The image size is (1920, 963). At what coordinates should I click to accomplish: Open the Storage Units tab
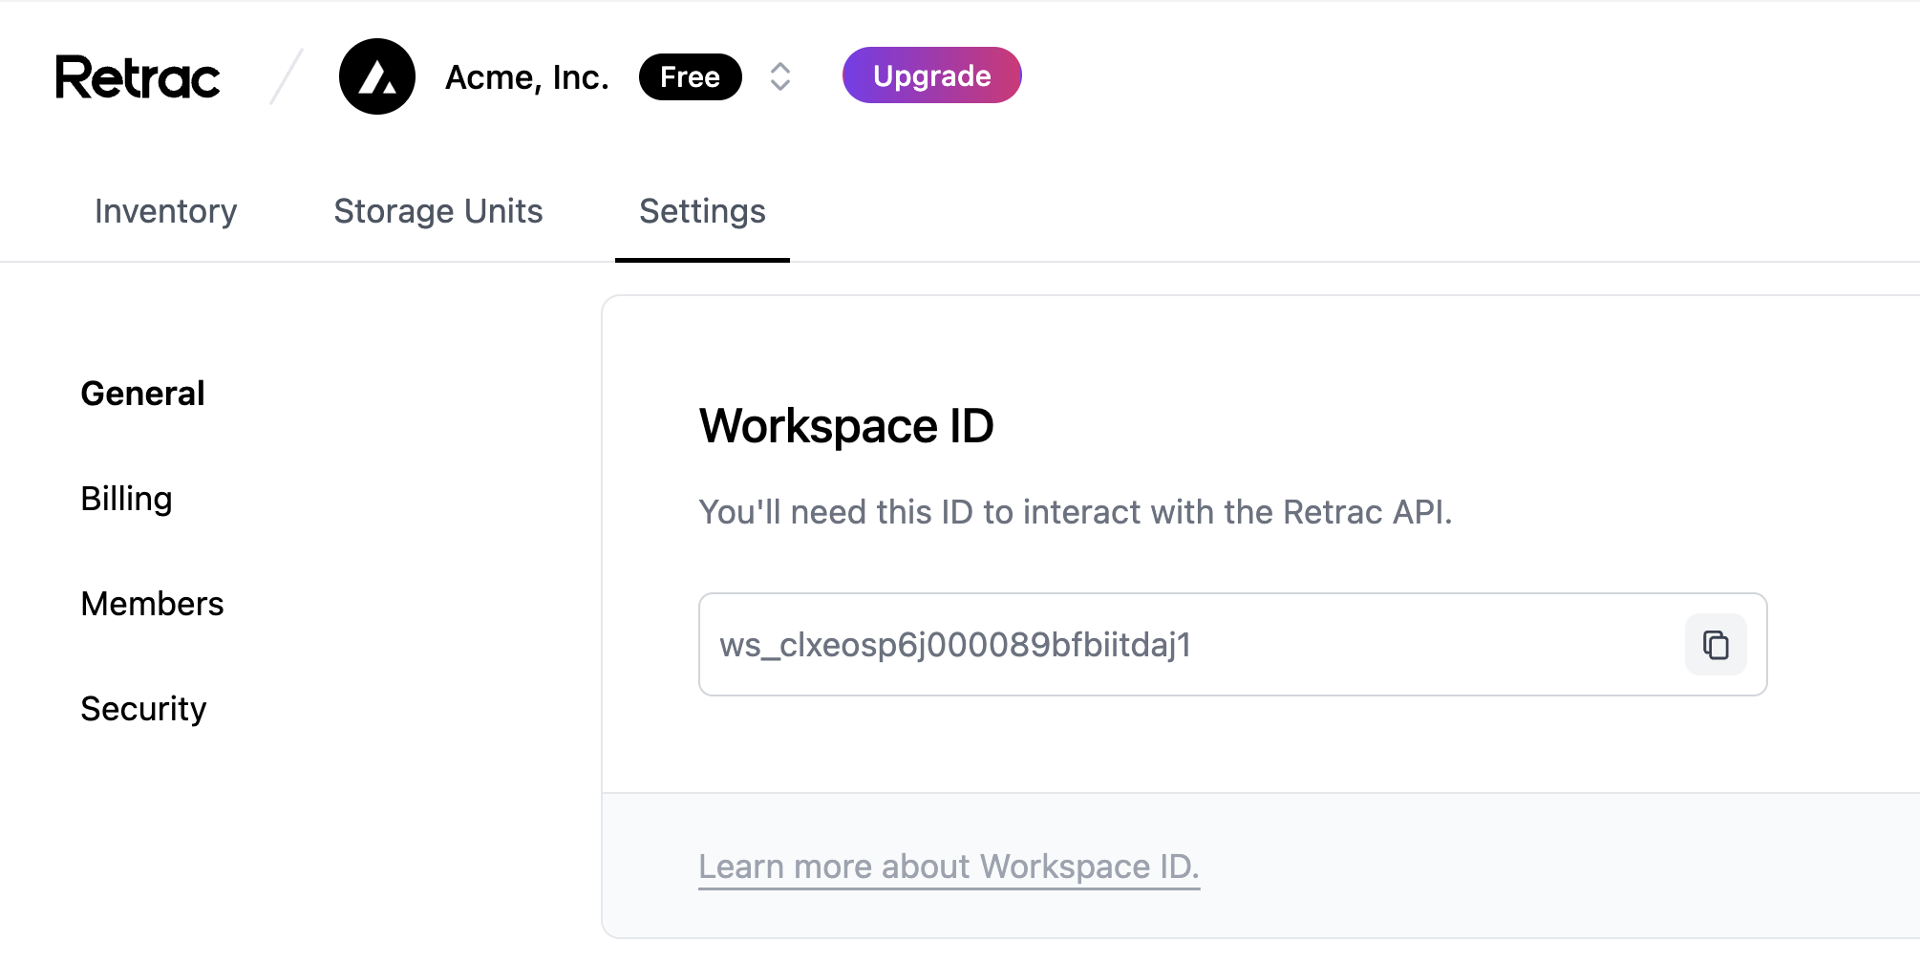tap(438, 211)
